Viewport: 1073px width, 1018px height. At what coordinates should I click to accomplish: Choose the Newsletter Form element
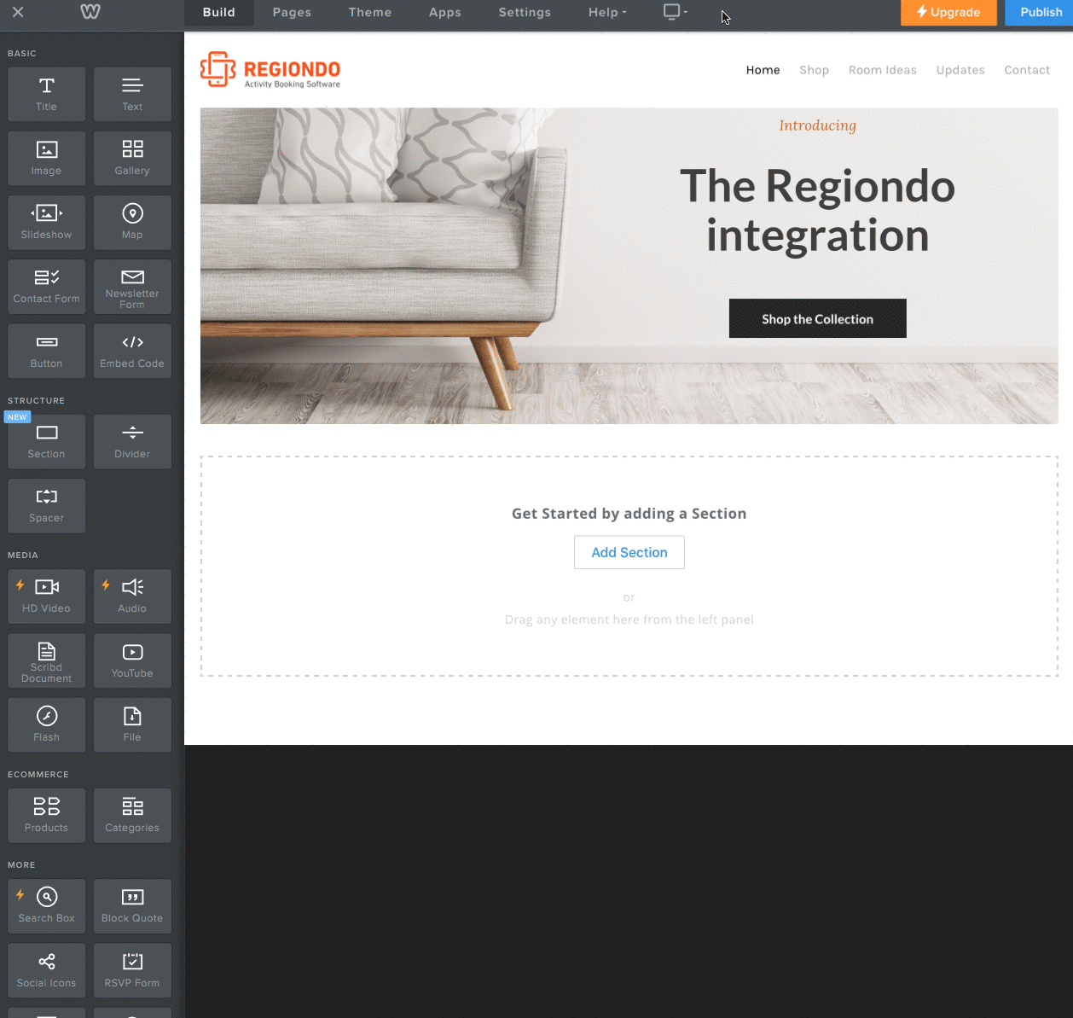pyautogui.click(x=132, y=287)
